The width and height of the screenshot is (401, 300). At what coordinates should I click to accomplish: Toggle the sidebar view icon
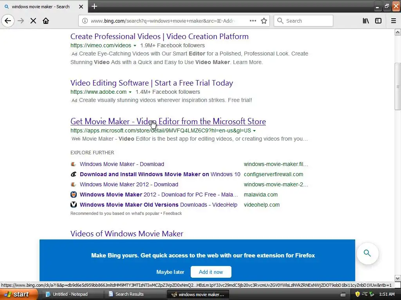click(x=378, y=21)
